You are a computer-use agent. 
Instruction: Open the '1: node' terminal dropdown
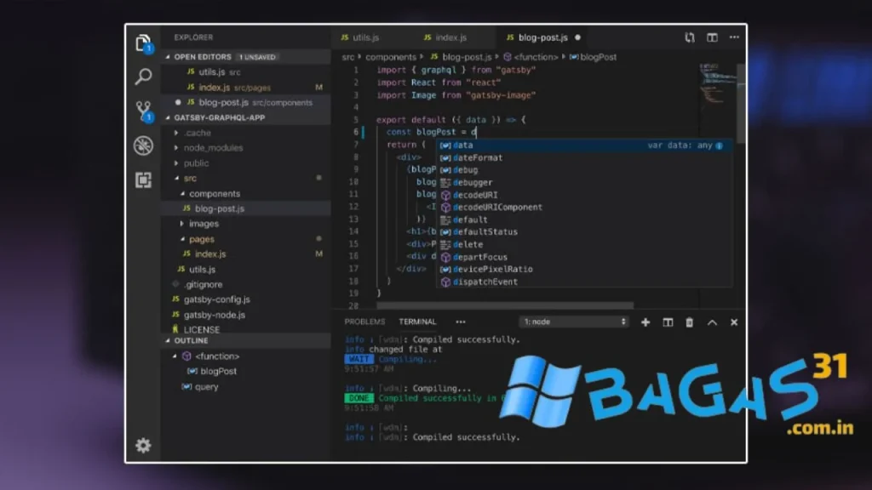[x=574, y=322]
